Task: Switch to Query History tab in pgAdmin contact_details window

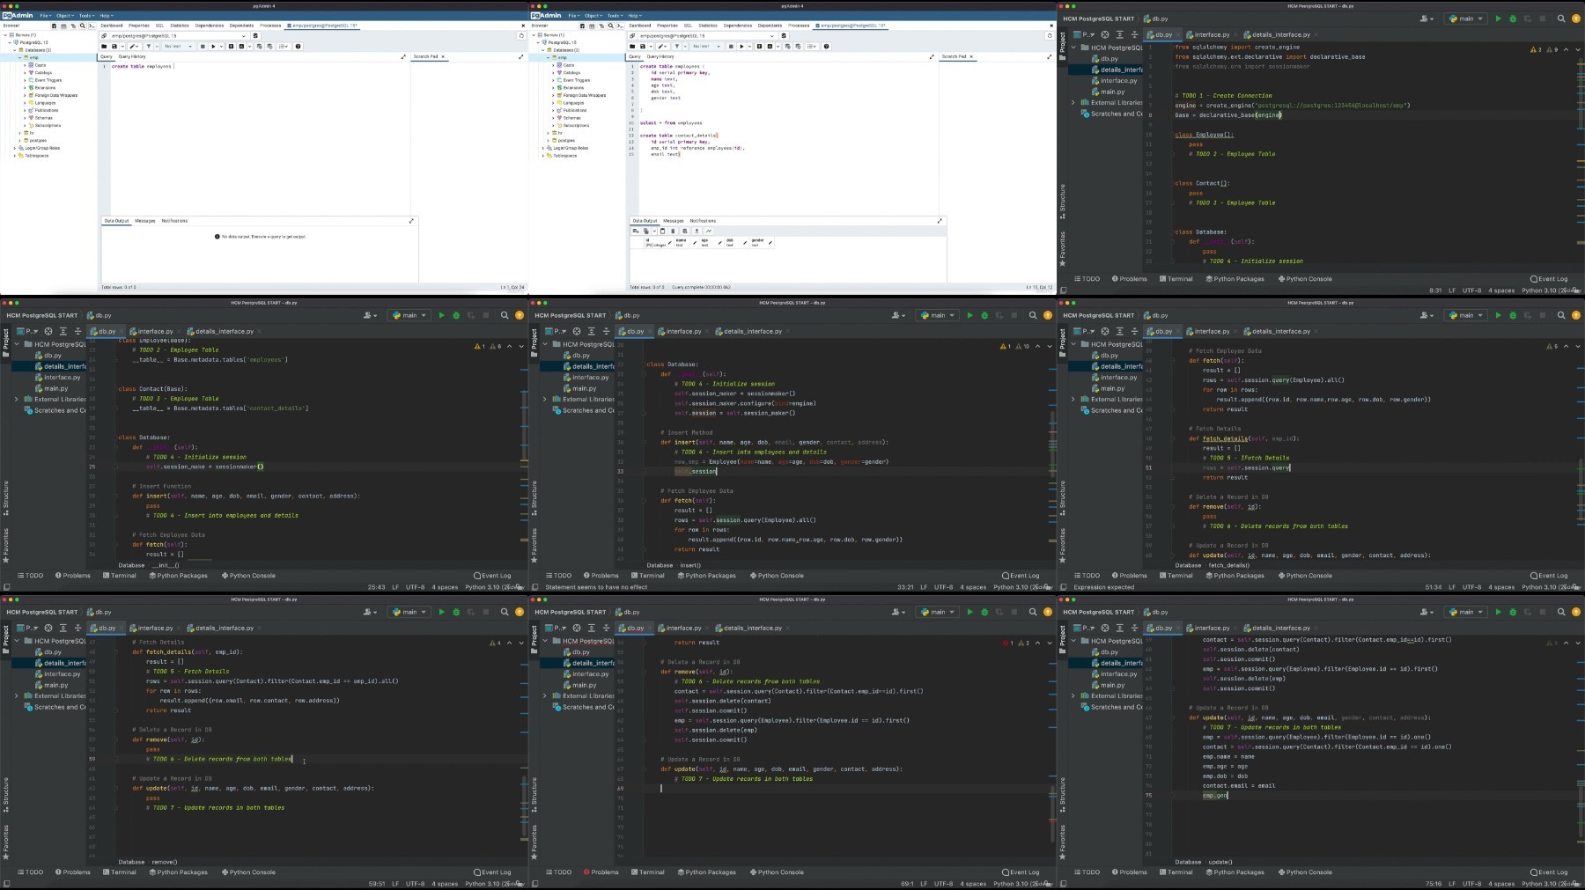Action: (660, 56)
